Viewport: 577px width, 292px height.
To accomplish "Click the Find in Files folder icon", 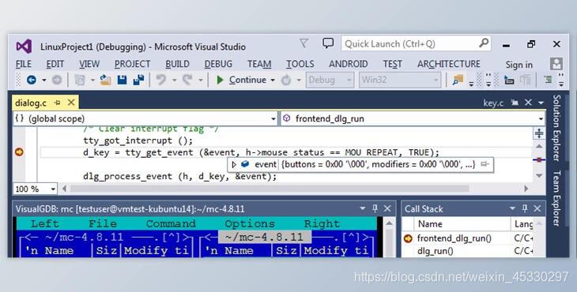I will 458,80.
